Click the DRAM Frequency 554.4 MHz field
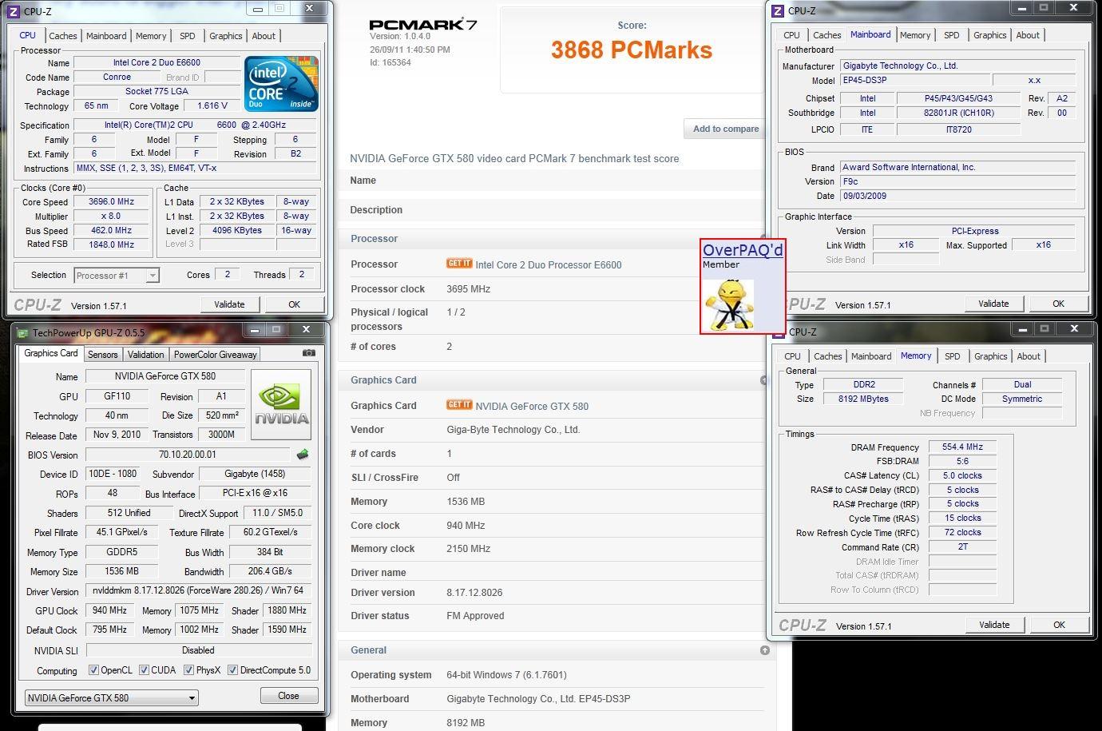Image resolution: width=1102 pixels, height=731 pixels. [x=962, y=447]
